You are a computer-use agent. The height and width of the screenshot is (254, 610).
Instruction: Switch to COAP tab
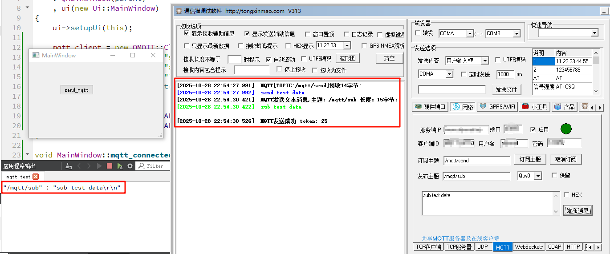pos(554,247)
